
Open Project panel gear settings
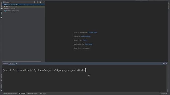tap(41, 2)
